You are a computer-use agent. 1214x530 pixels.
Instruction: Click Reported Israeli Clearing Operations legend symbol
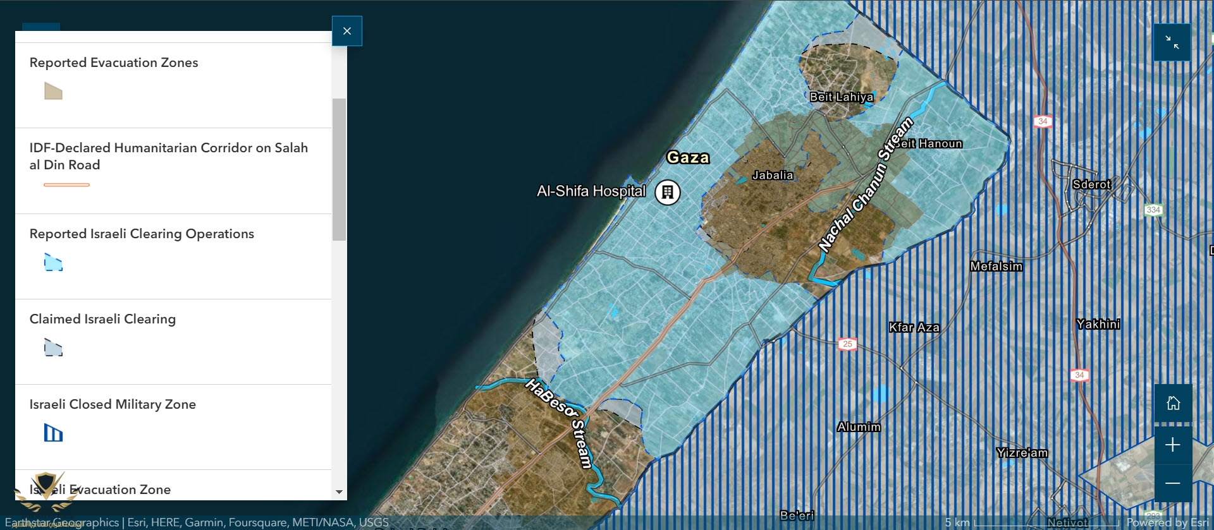click(x=53, y=262)
